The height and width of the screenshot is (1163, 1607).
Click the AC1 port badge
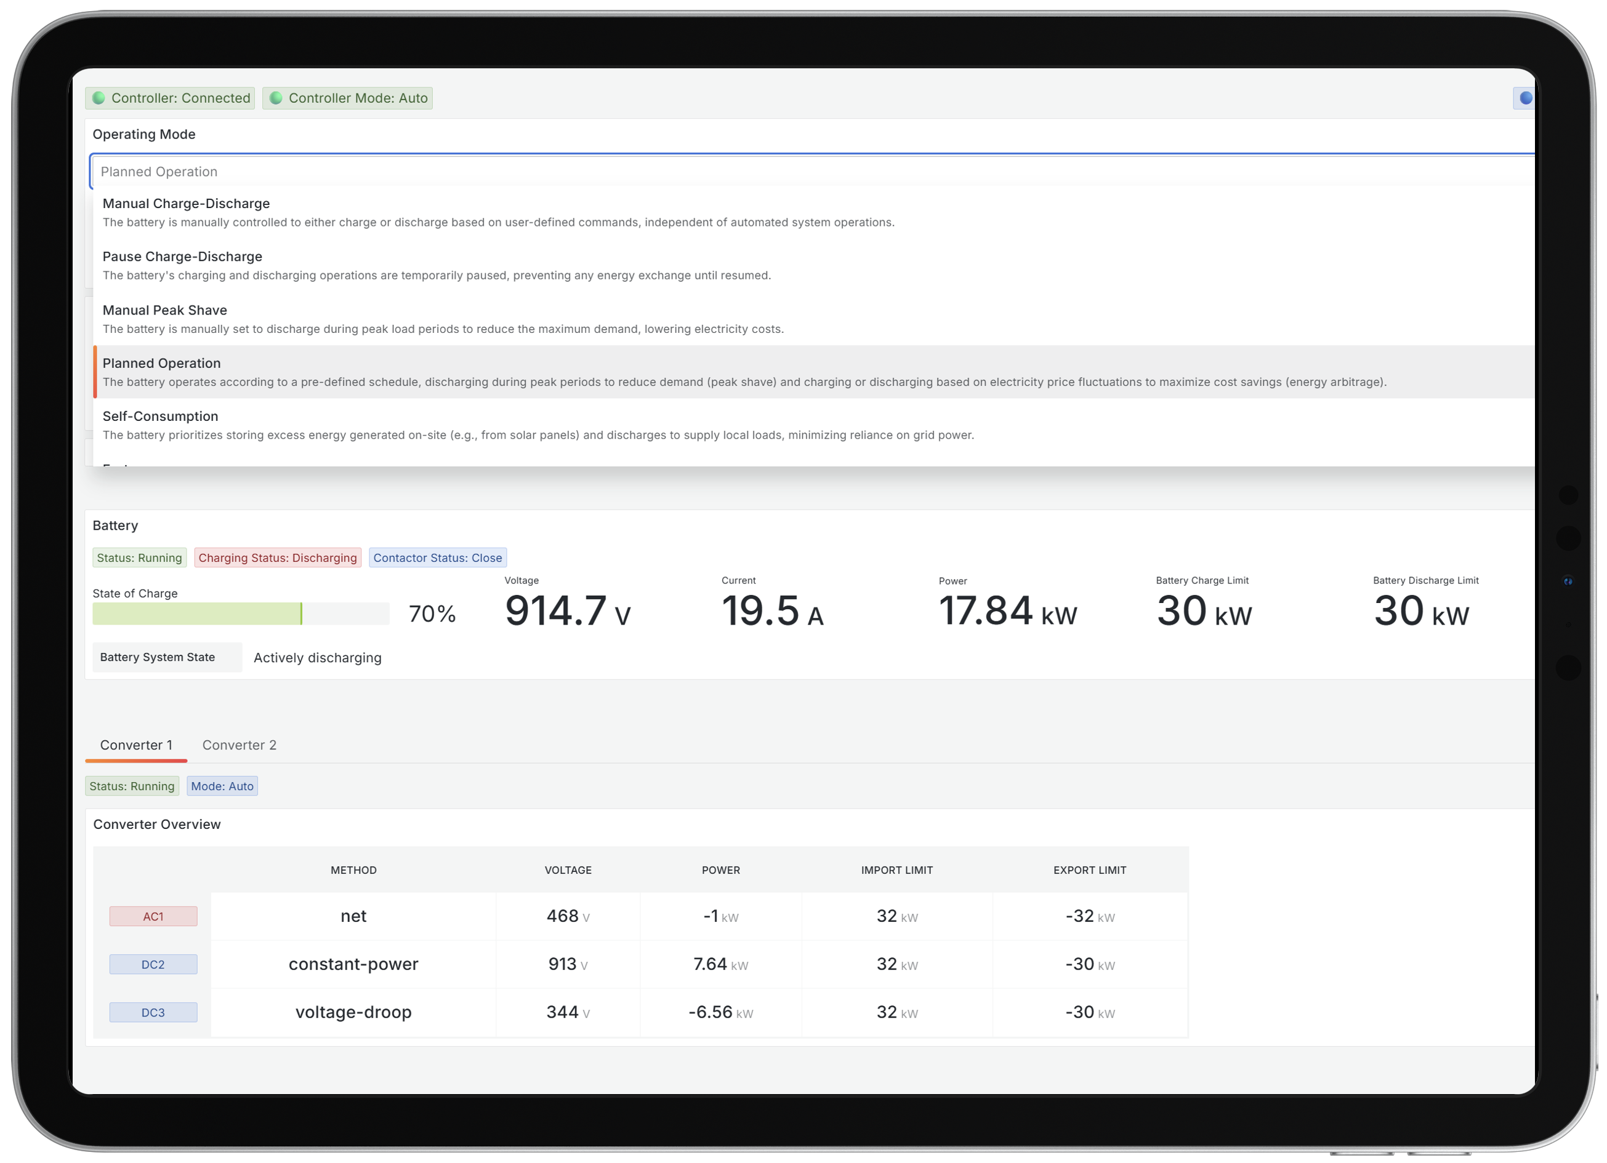click(x=153, y=916)
